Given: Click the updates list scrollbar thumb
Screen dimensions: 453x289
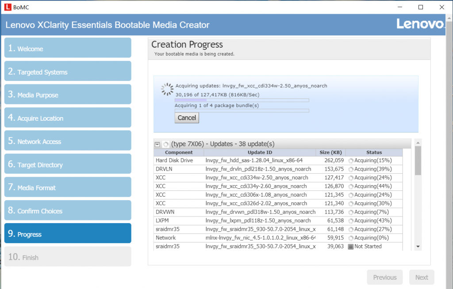Looking at the screenshot, I should coord(418,160).
